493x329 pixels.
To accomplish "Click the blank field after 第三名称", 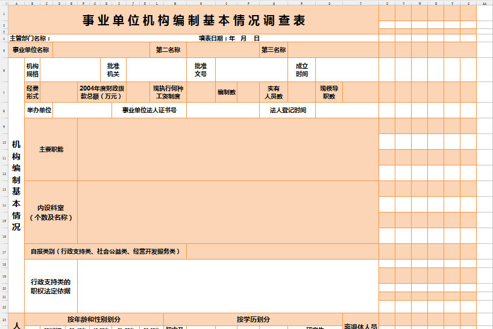I will (332, 50).
